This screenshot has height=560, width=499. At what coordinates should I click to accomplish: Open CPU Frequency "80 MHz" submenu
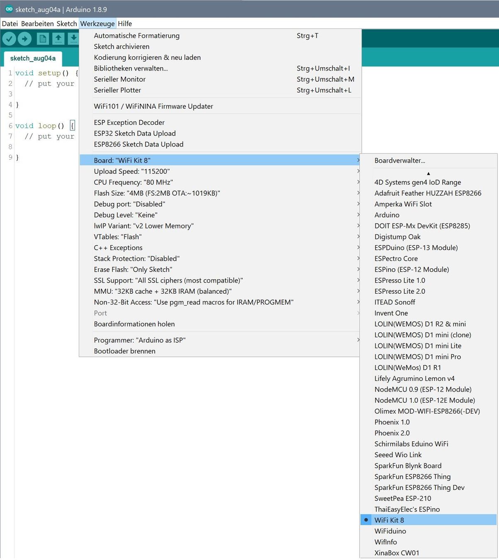click(x=219, y=182)
